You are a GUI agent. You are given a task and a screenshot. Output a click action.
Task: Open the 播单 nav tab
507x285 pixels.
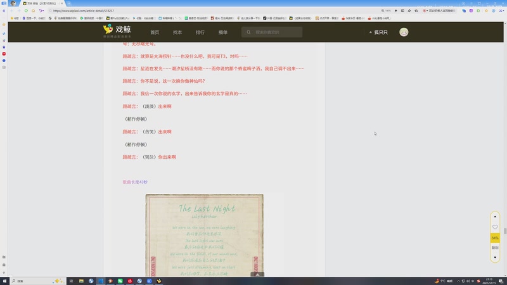[223, 32]
